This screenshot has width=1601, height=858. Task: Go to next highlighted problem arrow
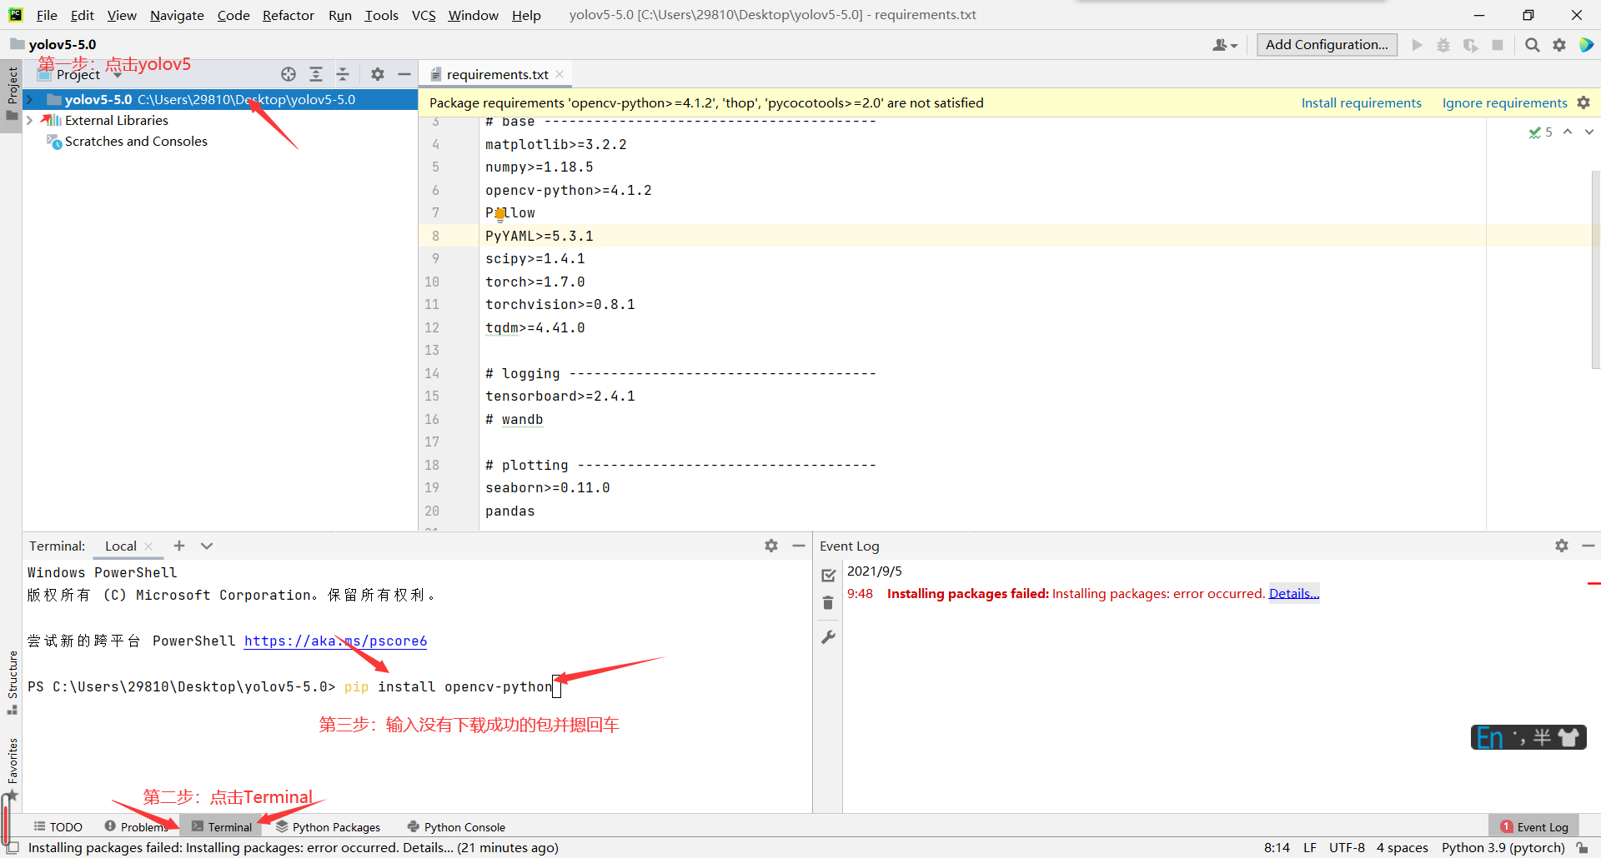coord(1589,132)
